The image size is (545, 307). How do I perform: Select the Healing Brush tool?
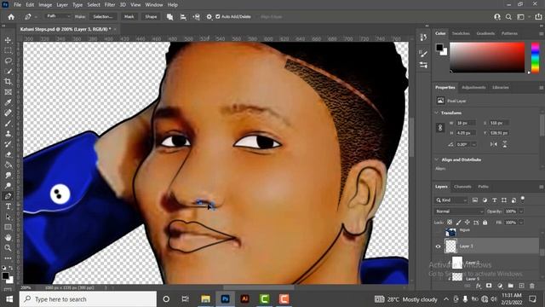pos(8,113)
